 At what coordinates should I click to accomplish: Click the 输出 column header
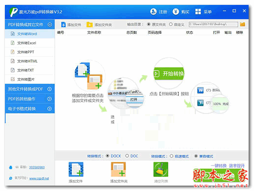[x=228, y=32]
